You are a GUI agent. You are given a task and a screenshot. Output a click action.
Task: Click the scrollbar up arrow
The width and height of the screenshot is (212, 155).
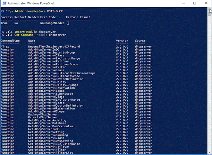210,9
